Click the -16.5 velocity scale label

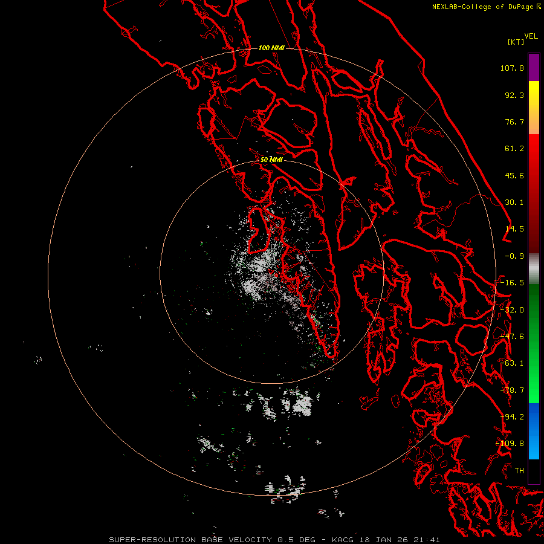(512, 283)
